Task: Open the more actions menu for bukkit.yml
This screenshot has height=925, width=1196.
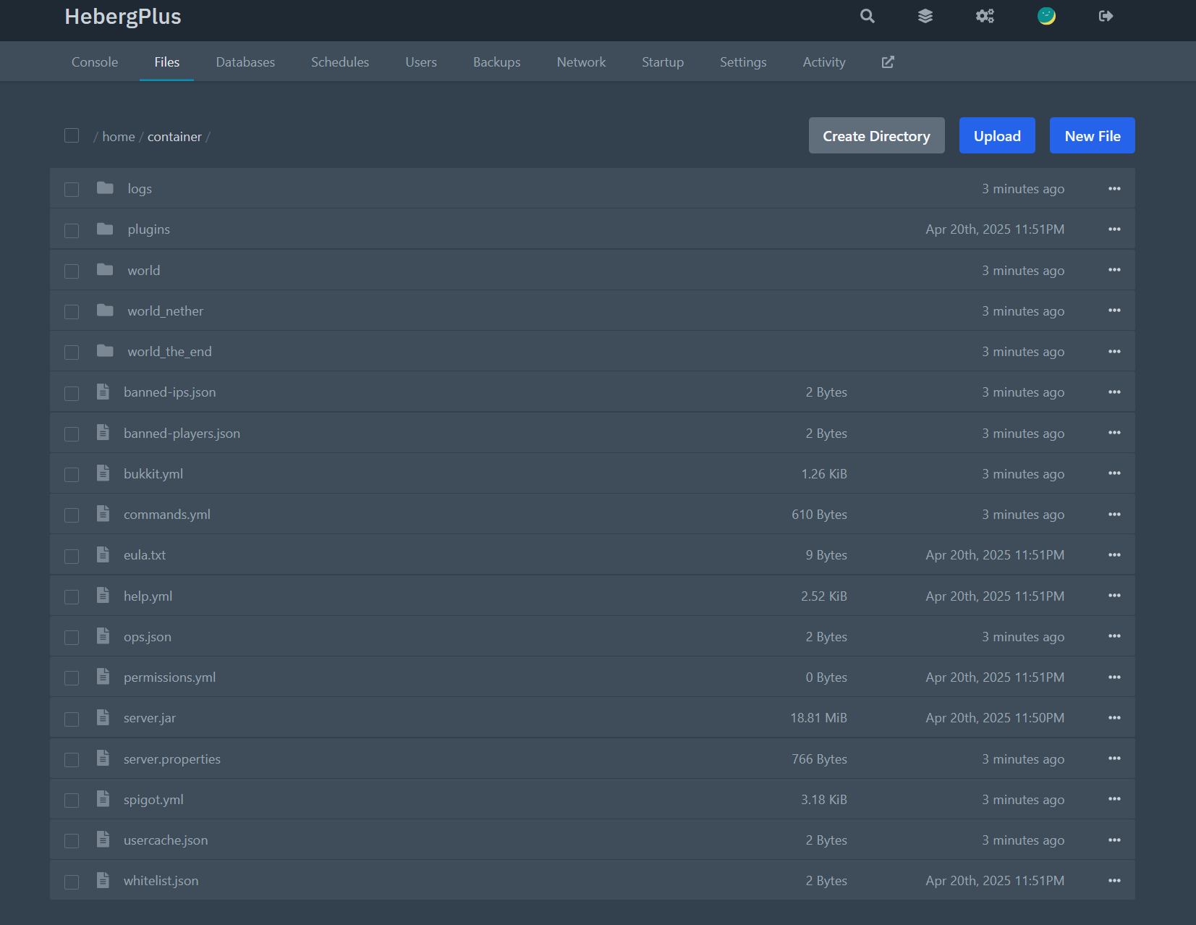Action: [1114, 473]
